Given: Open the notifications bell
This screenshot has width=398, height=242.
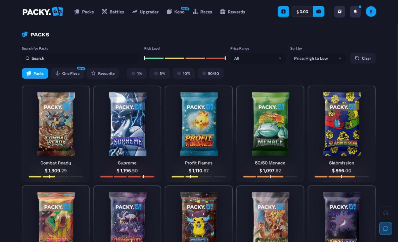Looking at the screenshot, I should point(355,12).
